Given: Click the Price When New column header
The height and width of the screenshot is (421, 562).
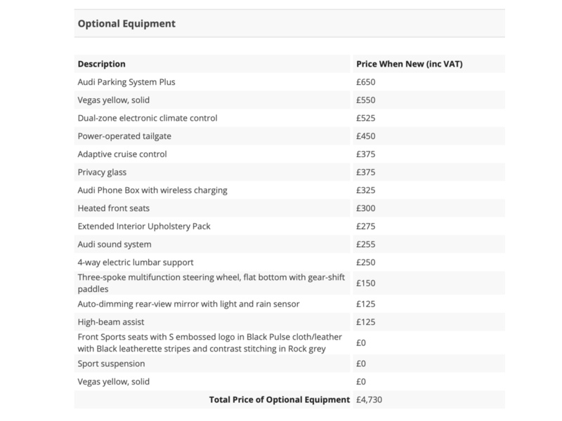Looking at the screenshot, I should point(409,64).
